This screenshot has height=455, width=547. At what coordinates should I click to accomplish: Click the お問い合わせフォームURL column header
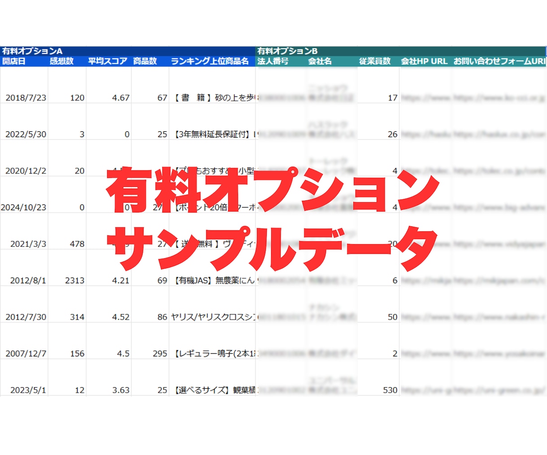click(499, 61)
